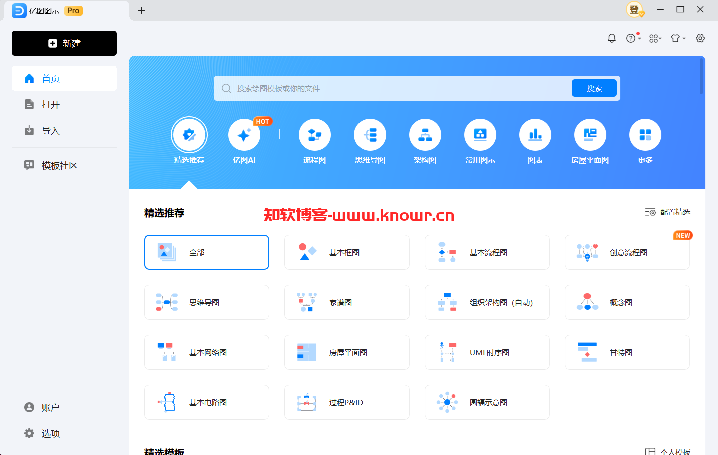Open the apps grid dropdown
The image size is (718, 455).
pos(655,38)
